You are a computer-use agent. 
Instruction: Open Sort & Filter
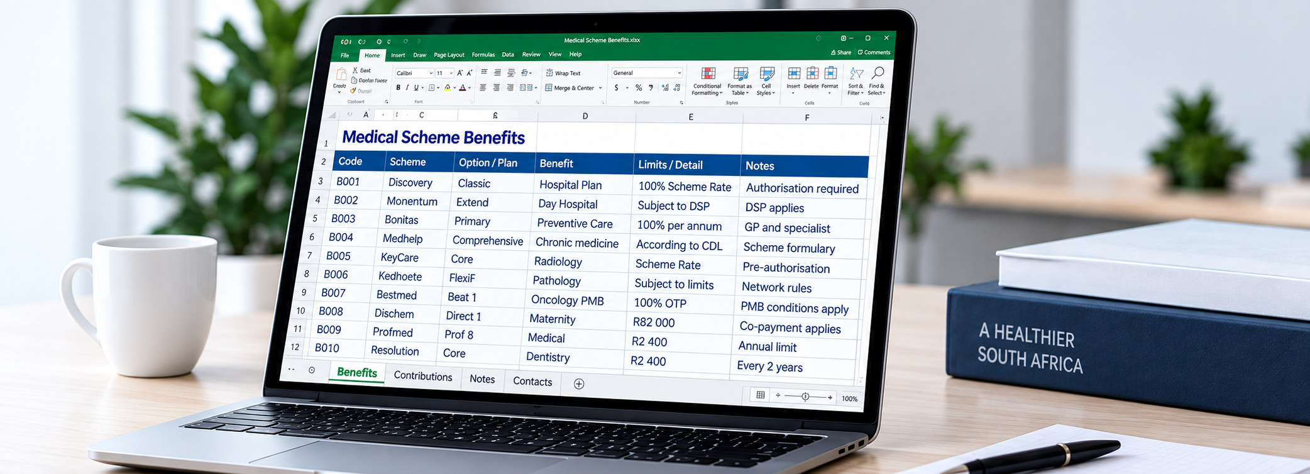856,81
